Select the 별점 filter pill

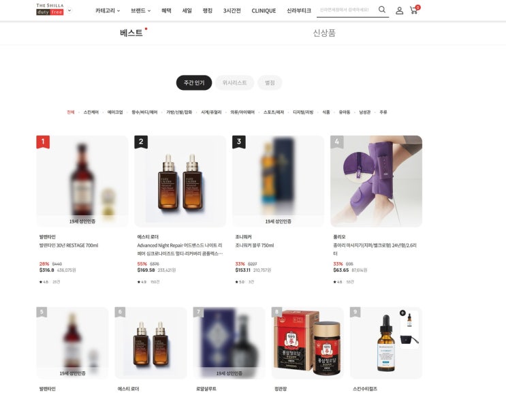(x=270, y=82)
